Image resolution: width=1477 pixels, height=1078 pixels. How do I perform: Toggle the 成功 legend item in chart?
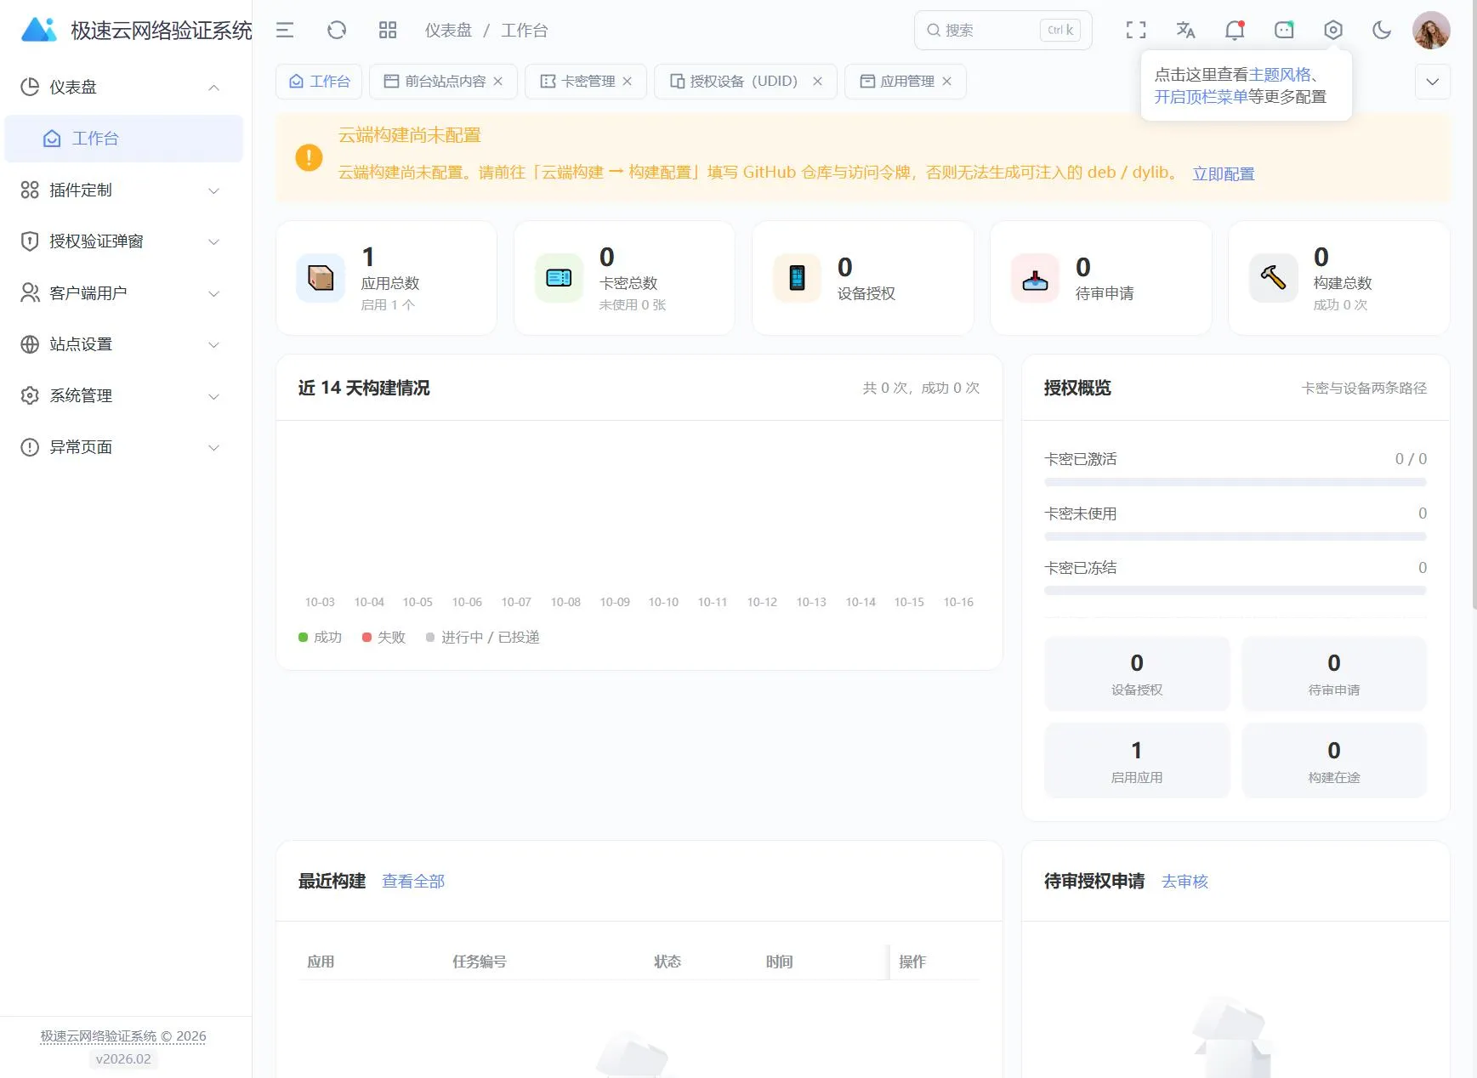click(x=321, y=637)
